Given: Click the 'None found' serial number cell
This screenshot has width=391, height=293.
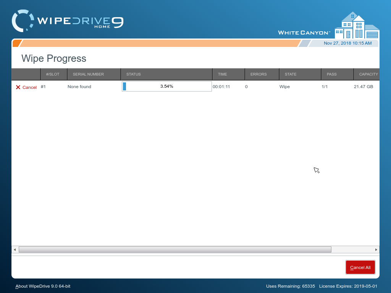Looking at the screenshot, I should pos(79,87).
